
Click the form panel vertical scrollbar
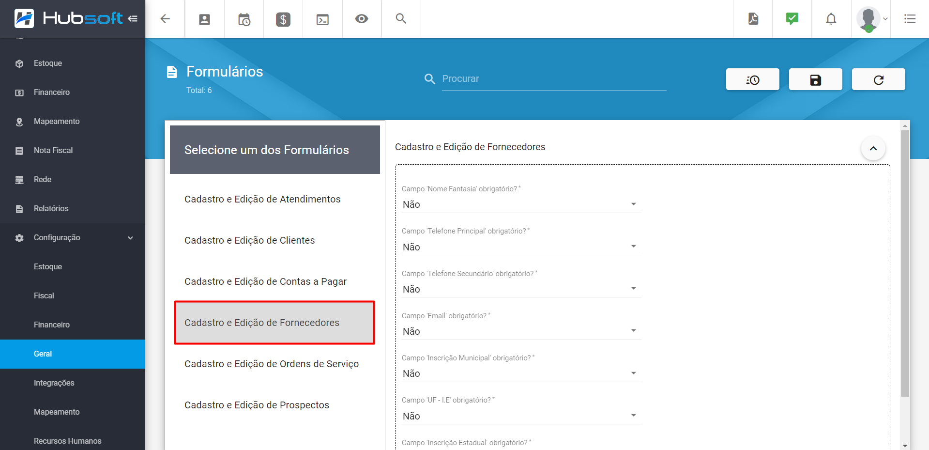click(905, 263)
